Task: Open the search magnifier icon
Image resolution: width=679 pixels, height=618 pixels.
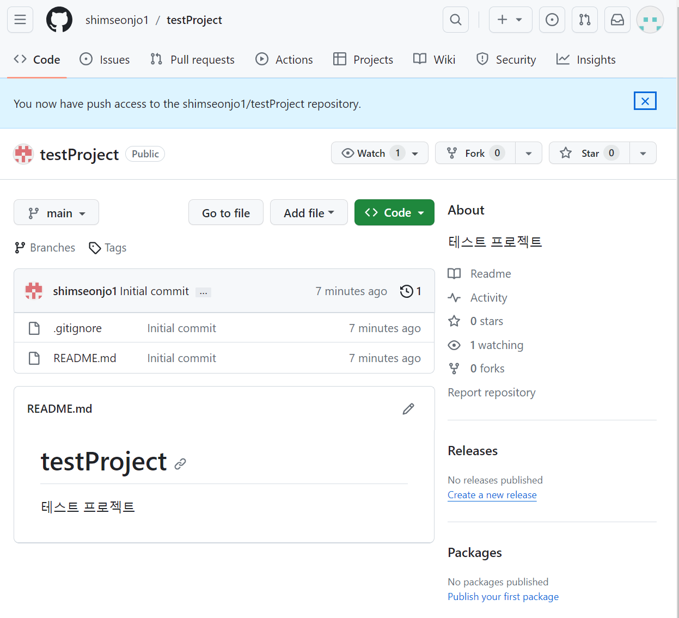Action: tap(456, 20)
